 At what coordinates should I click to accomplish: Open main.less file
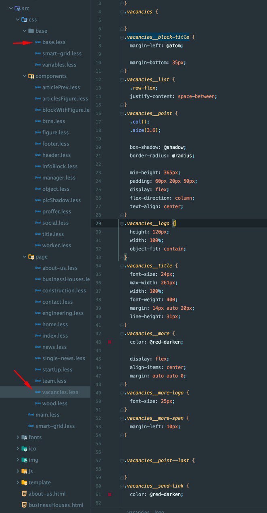click(47, 415)
